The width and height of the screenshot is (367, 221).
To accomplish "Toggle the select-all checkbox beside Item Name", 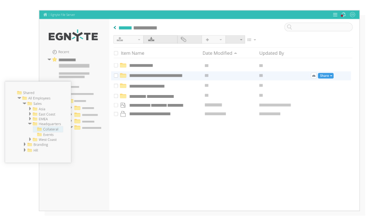I will click(116, 53).
